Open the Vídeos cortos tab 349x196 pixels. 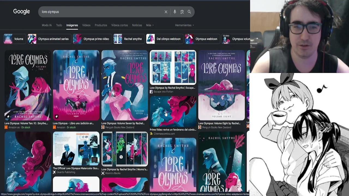tap(119, 25)
